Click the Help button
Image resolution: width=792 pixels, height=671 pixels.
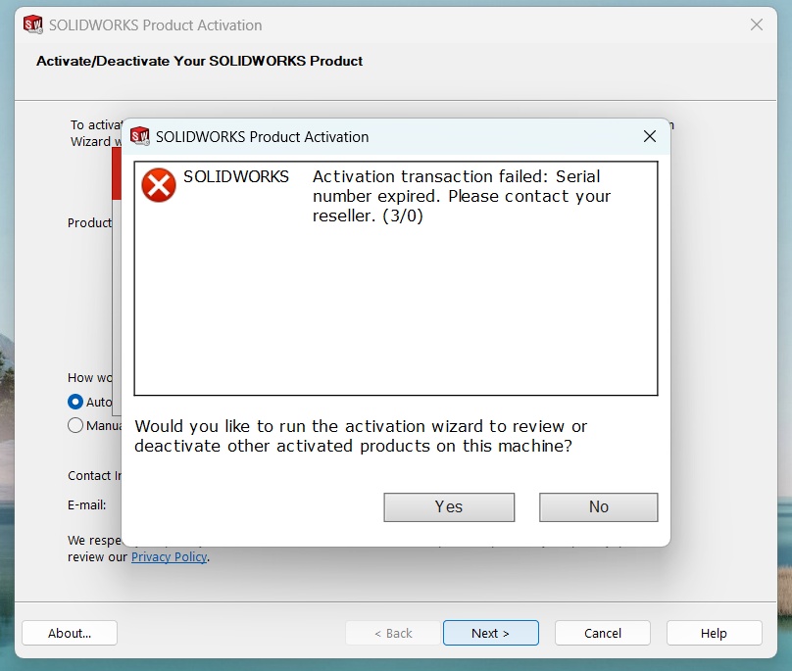(715, 633)
